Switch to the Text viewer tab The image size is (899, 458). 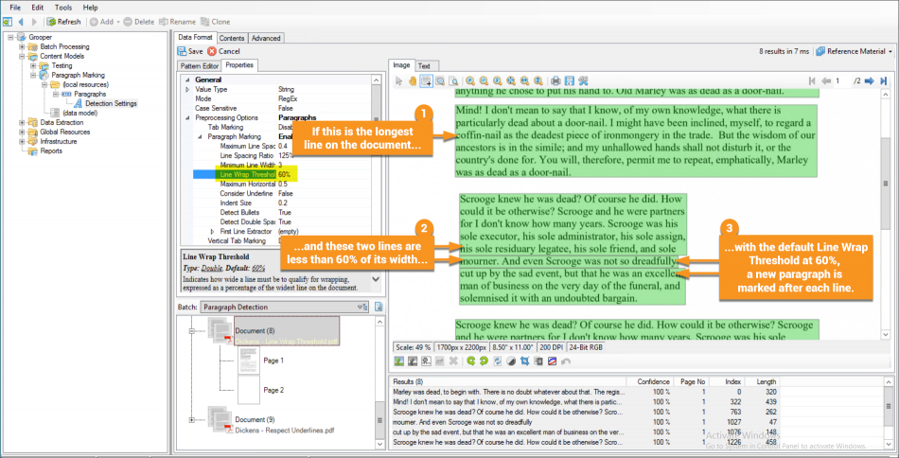click(x=424, y=65)
